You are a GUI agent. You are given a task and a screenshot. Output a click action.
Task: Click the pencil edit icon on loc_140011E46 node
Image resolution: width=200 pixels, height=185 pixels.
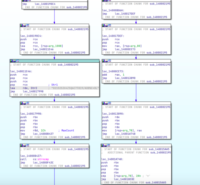(x=14, y=61)
